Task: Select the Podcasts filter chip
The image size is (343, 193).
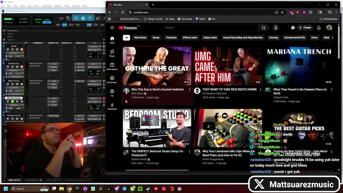Action: coord(171,38)
